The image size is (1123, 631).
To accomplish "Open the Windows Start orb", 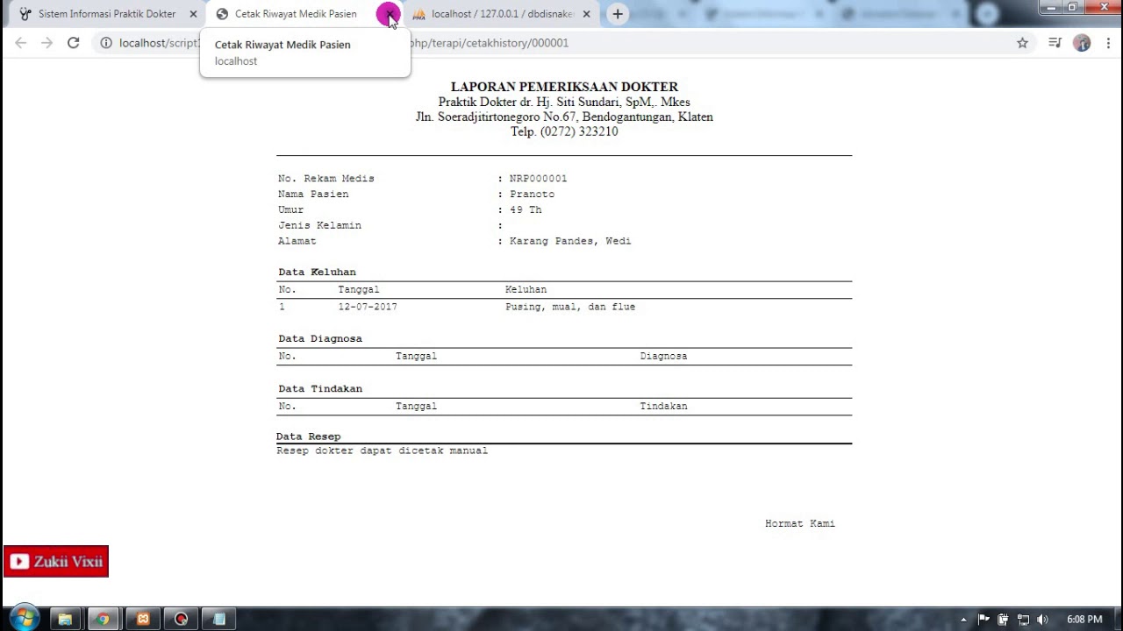I will (x=24, y=618).
